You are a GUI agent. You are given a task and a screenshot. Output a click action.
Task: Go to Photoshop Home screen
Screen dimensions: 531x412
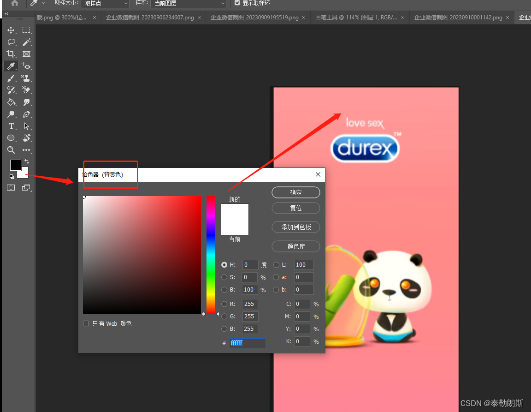pos(15,3)
